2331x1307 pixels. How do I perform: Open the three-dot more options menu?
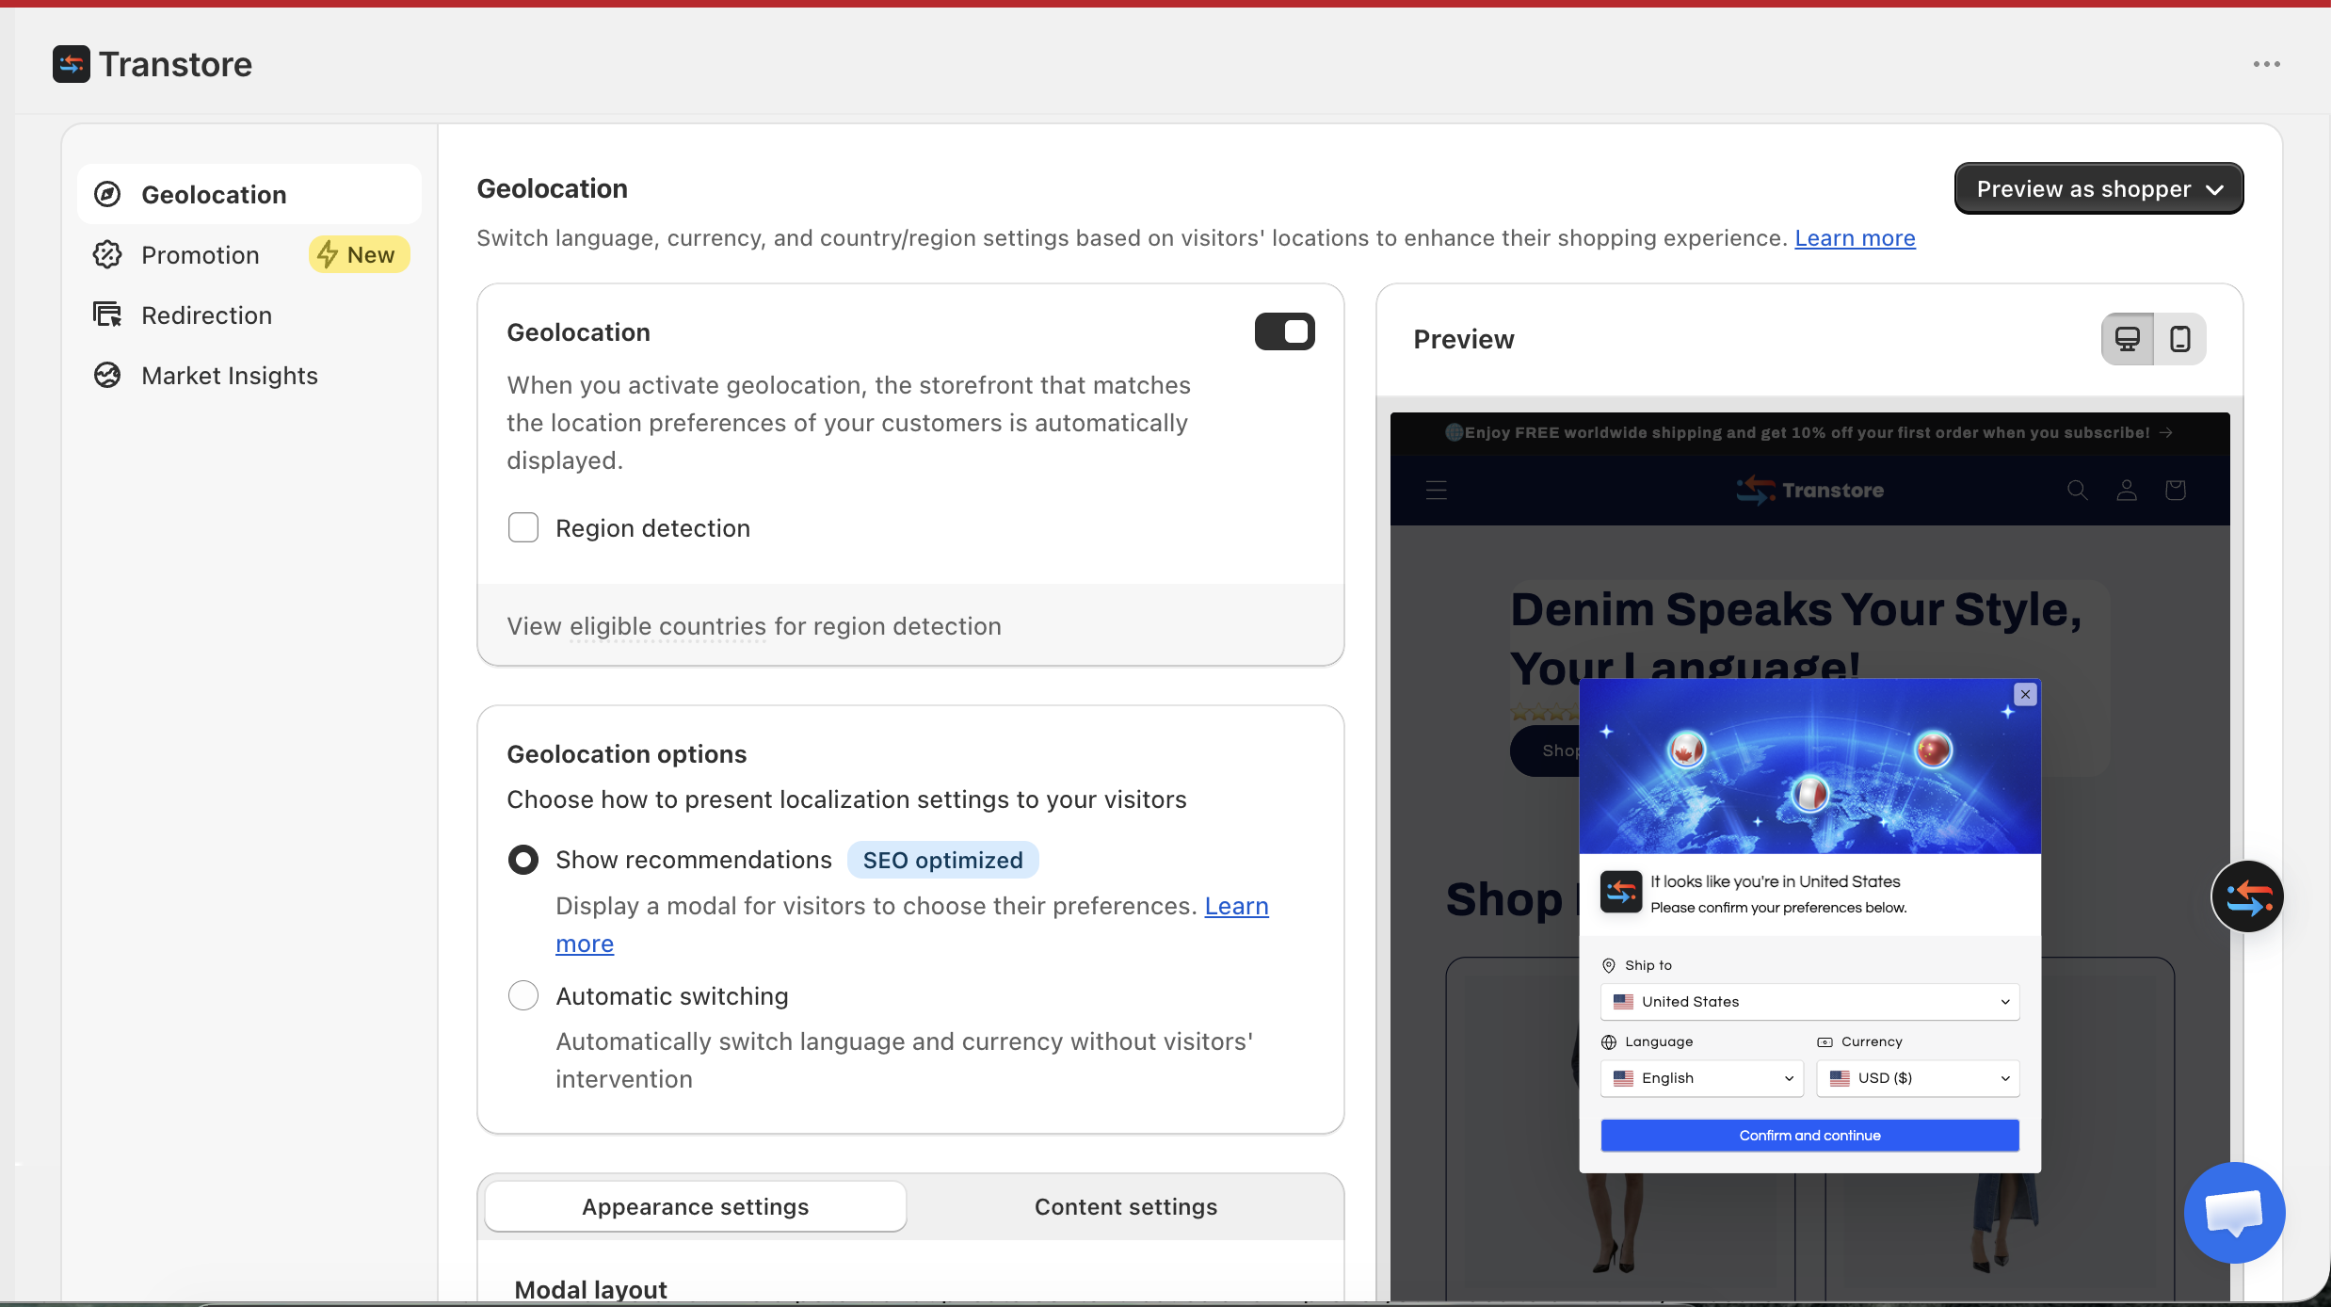[x=2266, y=64]
